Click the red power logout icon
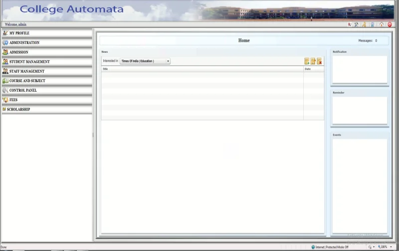The image size is (399, 251). coord(390,24)
